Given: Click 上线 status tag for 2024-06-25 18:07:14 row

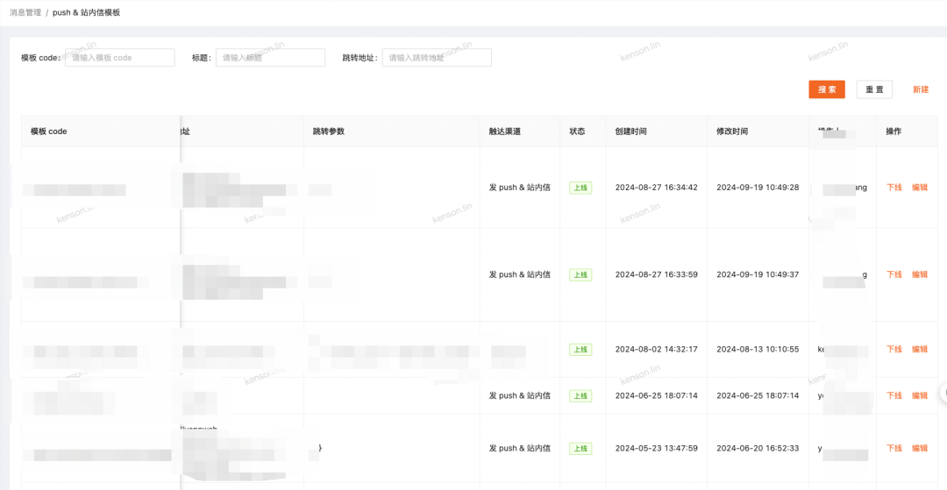Looking at the screenshot, I should (x=580, y=396).
